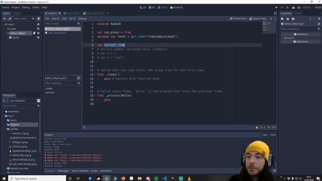Screen dimensions: 322x181
Task: Go to previous edited object in Inspector
Action: point(310,19)
